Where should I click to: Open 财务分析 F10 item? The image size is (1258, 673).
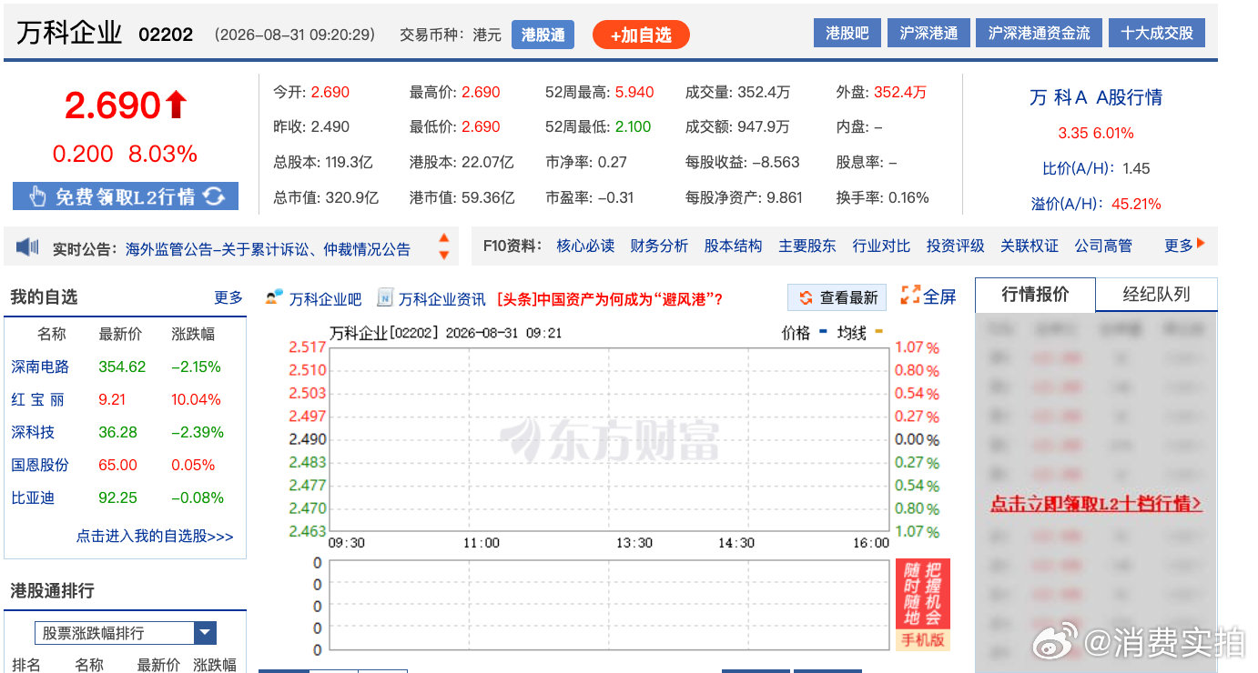[659, 246]
